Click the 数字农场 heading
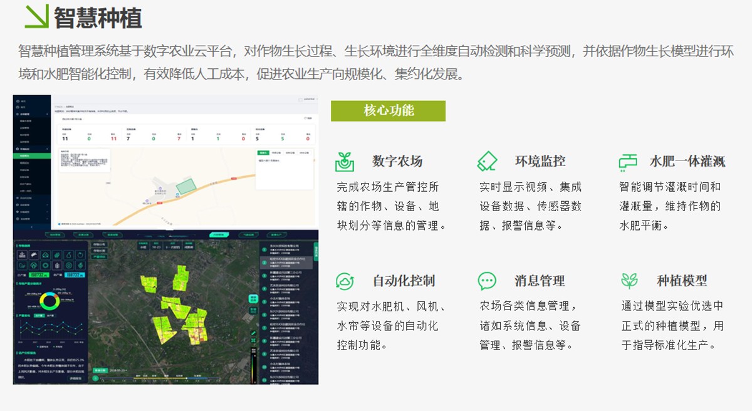 (397, 161)
